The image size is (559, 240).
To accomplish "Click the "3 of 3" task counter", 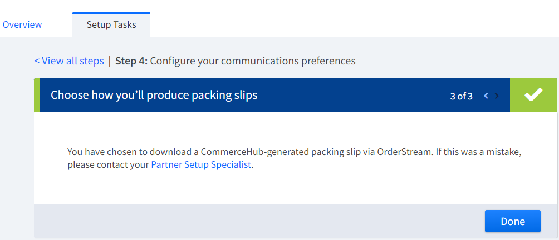I will coord(461,96).
